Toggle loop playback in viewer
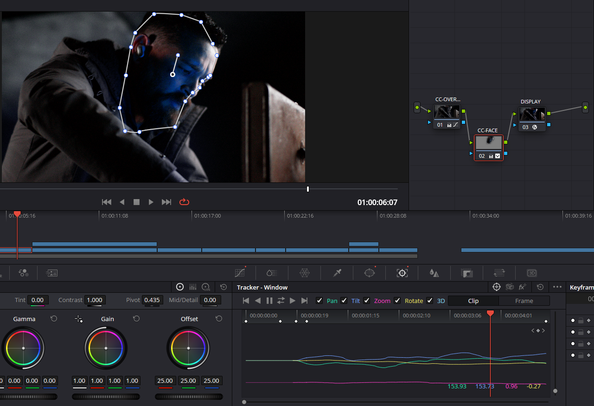Image resolution: width=594 pixels, height=406 pixels. [184, 202]
